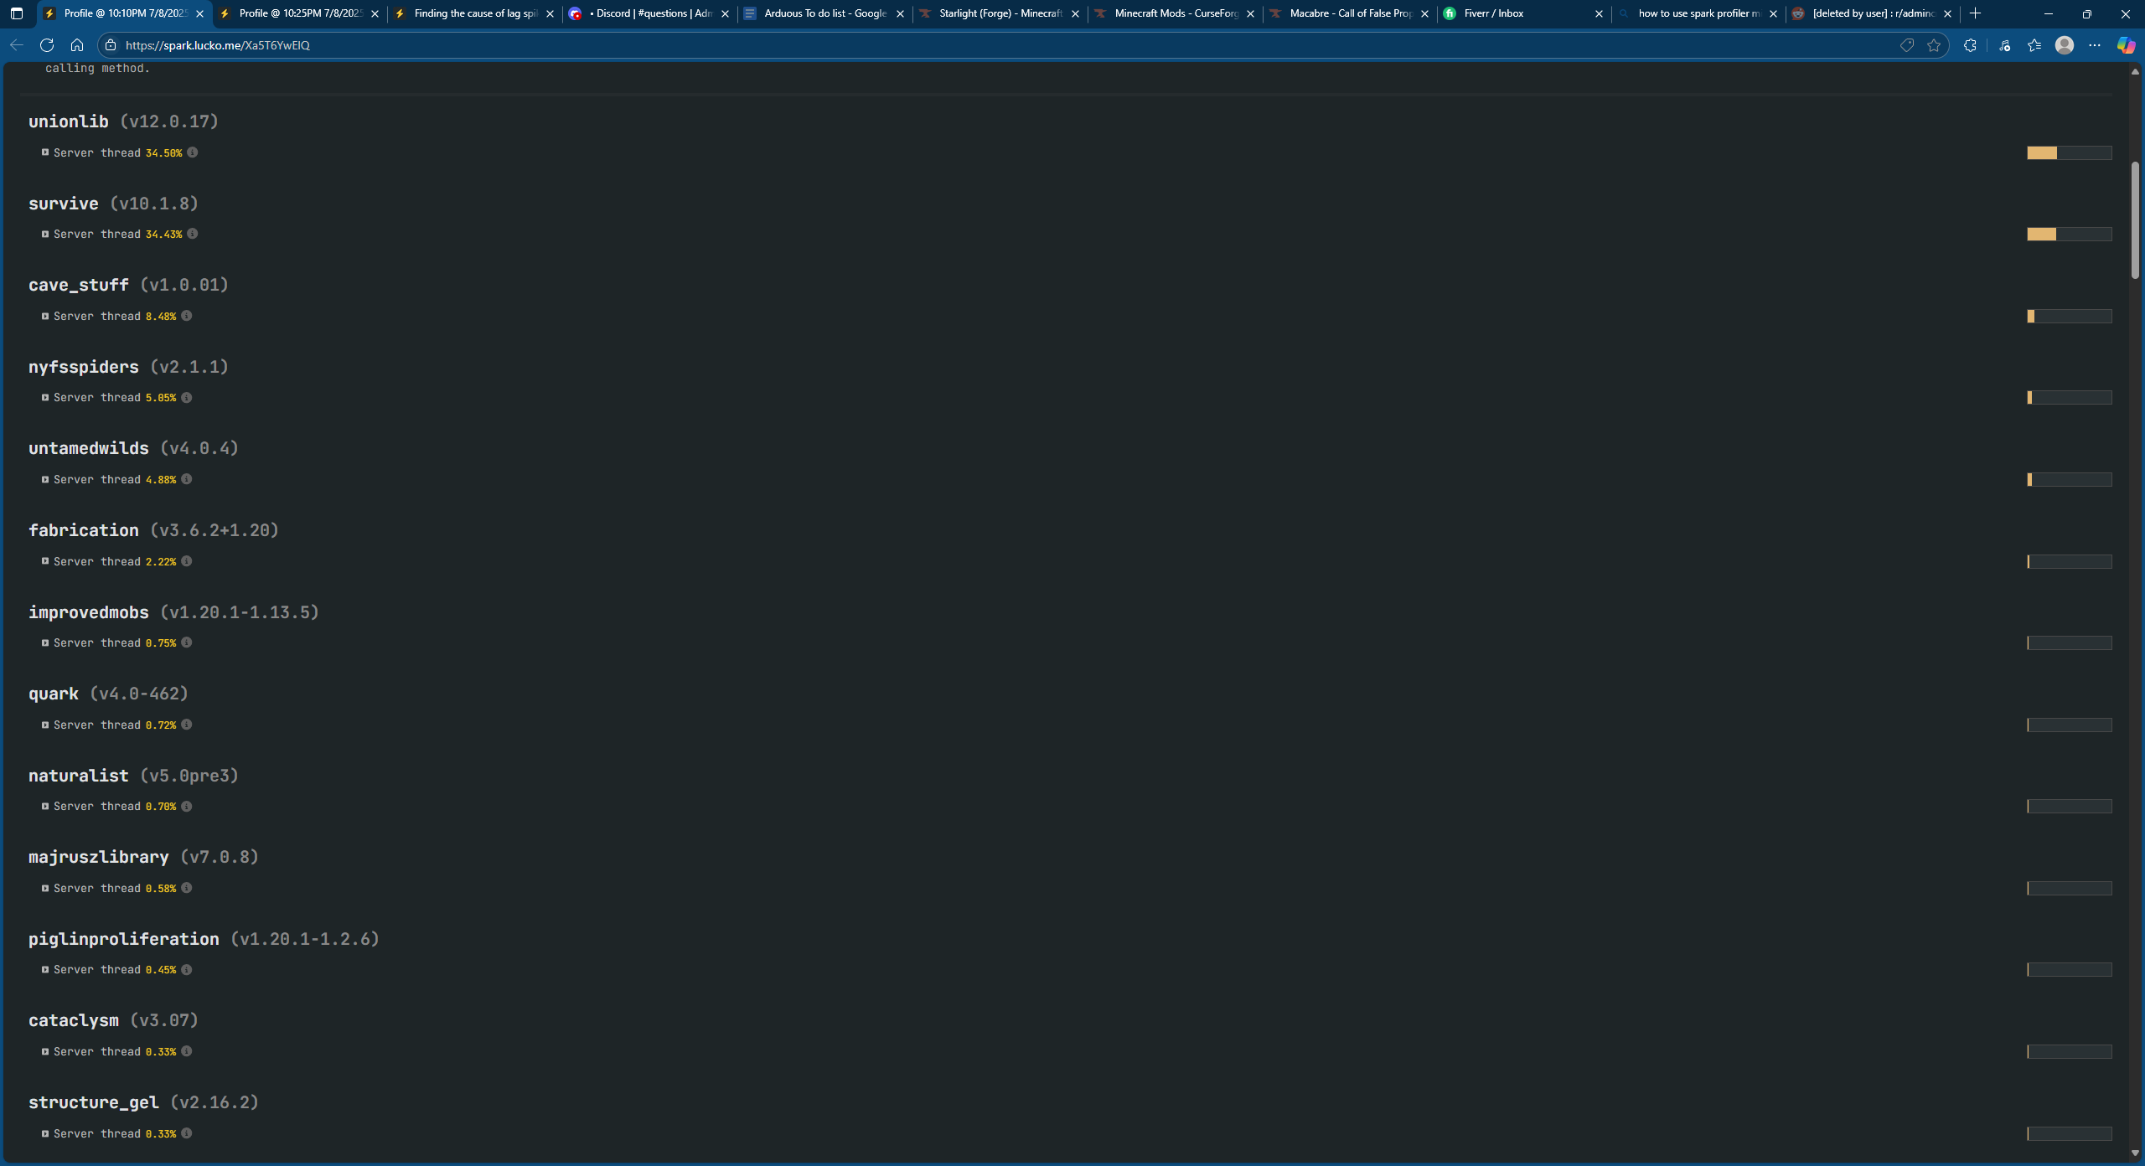
Task: Switch to Starlight (Forge) Minecraft tab
Action: pyautogui.click(x=1000, y=13)
